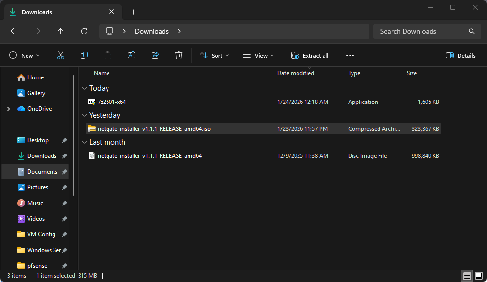
Task: Open the View dropdown menu
Action: click(259, 56)
